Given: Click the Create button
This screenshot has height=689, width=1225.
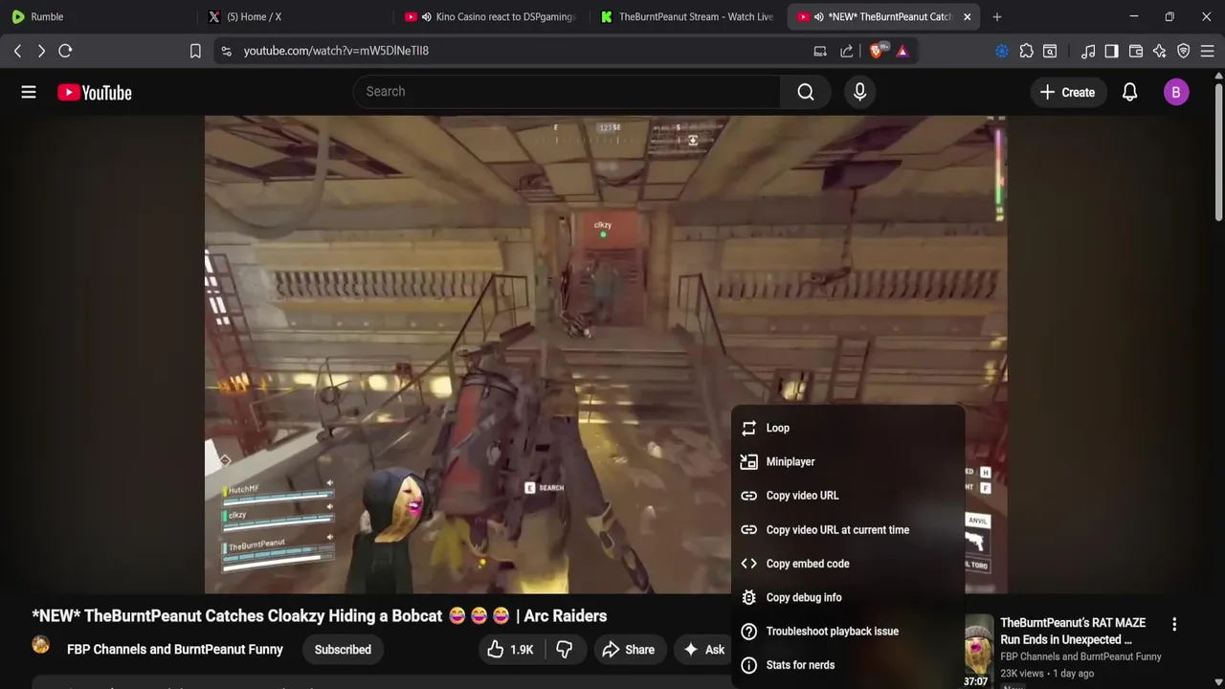Looking at the screenshot, I should (x=1067, y=92).
